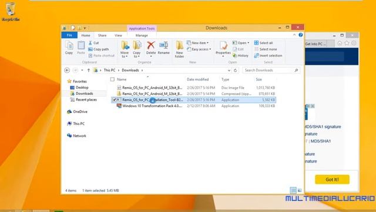The width and height of the screenshot is (376, 212).
Task: Expand the Easy access dropdown
Action: click(x=210, y=49)
